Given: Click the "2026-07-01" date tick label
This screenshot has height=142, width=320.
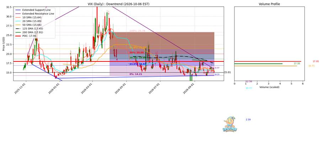Looking at the screenshot, I should click(x=155, y=88).
